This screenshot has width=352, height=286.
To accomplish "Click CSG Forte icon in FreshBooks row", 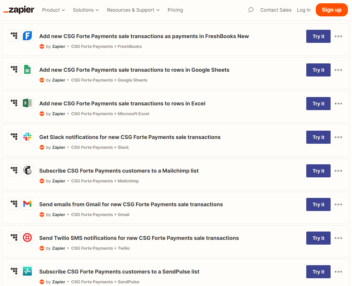I will tap(14, 36).
